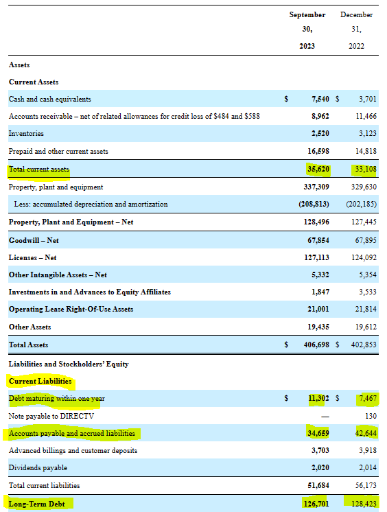Click the 33,108 December 2022 value
The image size is (387, 512).
click(364, 169)
